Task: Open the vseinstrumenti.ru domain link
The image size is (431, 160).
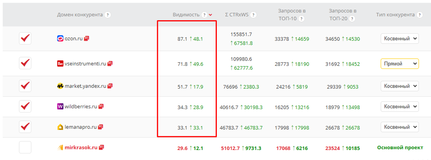Action: [85, 64]
